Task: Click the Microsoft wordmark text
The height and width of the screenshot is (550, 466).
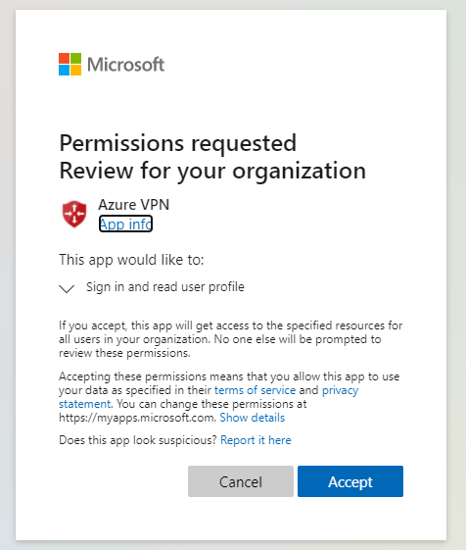Action: click(125, 65)
